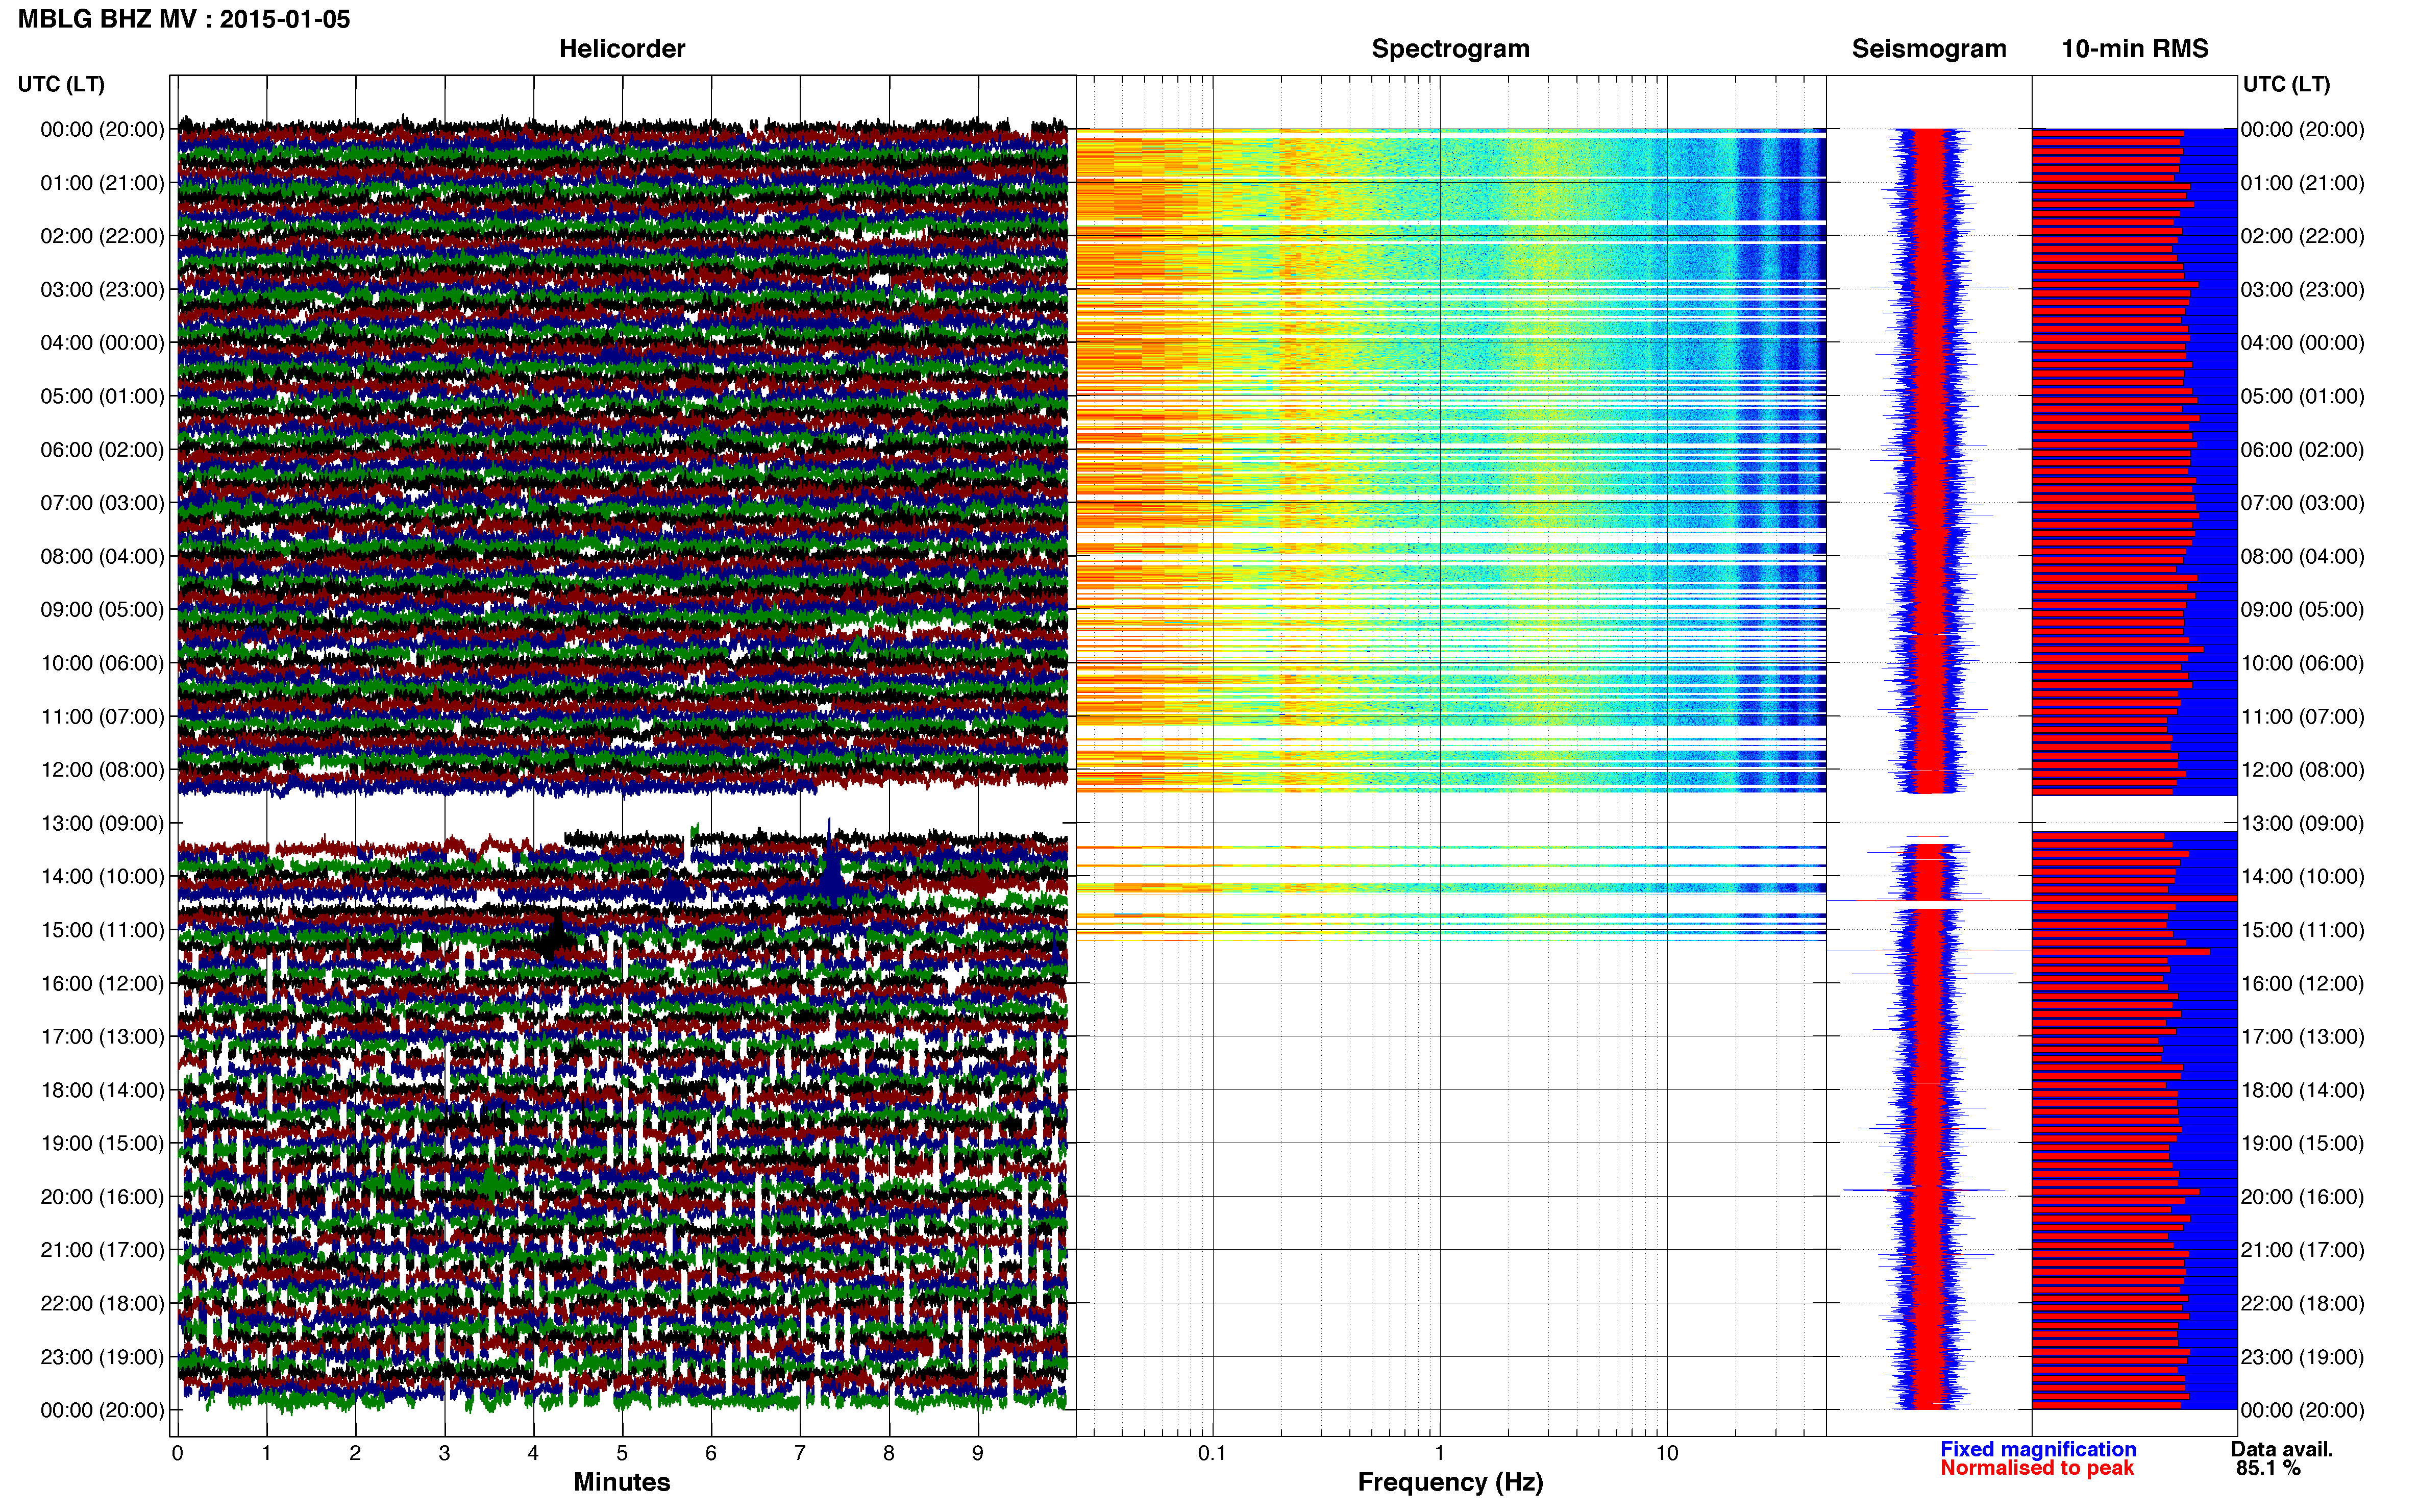Screen dimensions: 2419x1512
Task: Click right-side time label '03:00 (23:00)'
Action: coord(2302,290)
